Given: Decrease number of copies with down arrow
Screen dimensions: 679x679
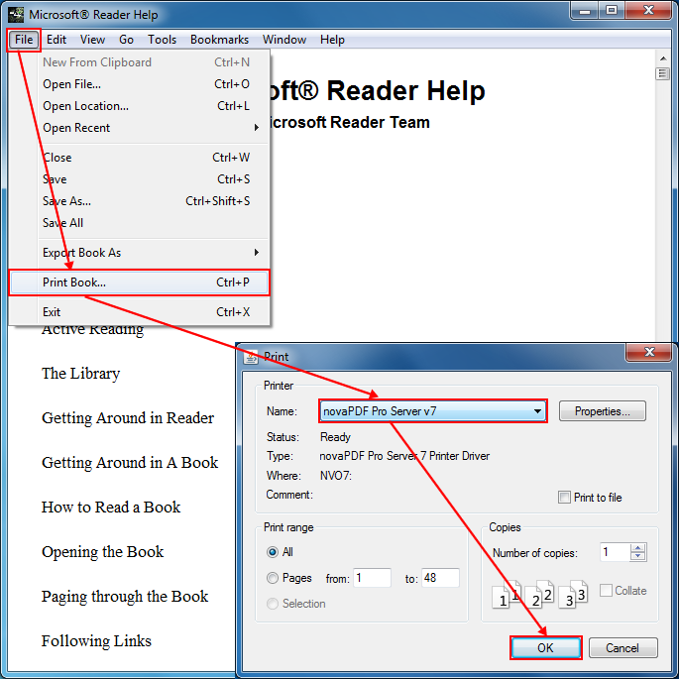Looking at the screenshot, I should (637, 556).
